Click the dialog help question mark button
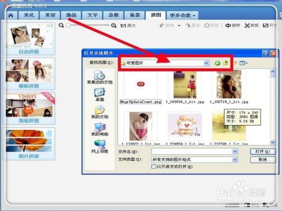The width and height of the screenshot is (282, 211). pos(266,53)
